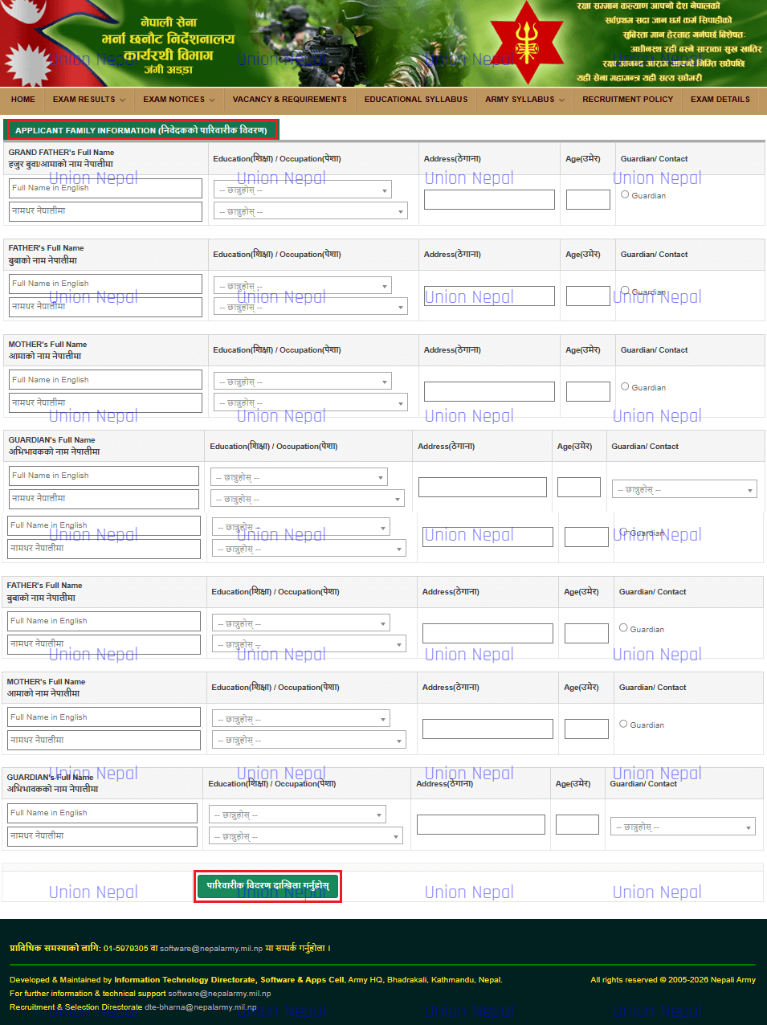The image size is (767, 1025).
Task: Click the red star army emblem
Action: (527, 42)
